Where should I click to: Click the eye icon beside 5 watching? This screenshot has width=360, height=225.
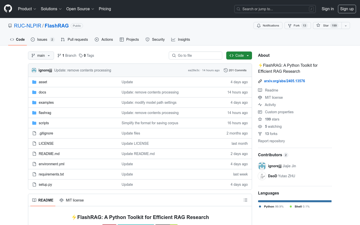coord(260,126)
